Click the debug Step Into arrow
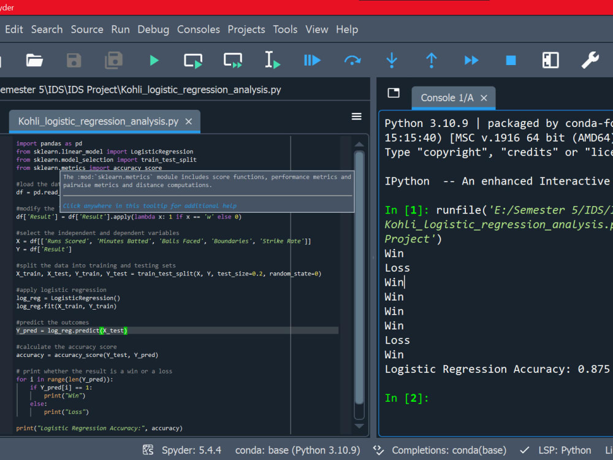This screenshot has width=613, height=460. point(392,60)
